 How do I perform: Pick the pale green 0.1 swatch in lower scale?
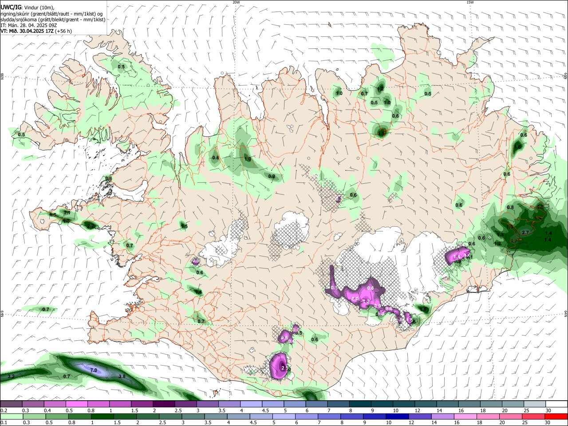[11, 417]
